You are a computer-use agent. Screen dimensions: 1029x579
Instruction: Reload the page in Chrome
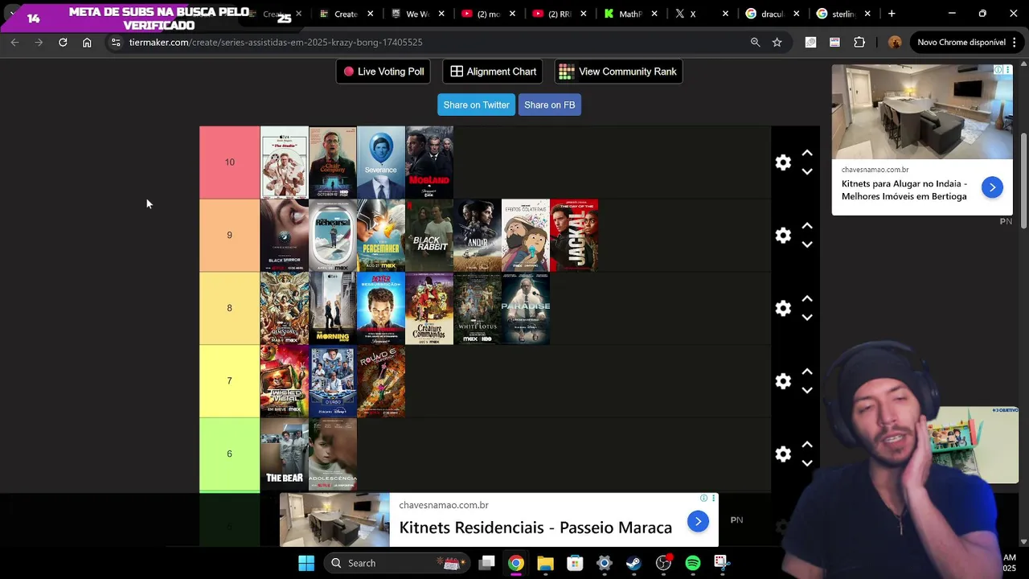63,42
